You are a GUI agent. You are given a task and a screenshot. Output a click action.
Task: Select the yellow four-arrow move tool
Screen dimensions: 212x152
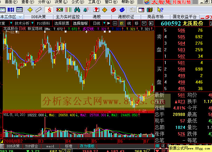[x=30, y=10]
